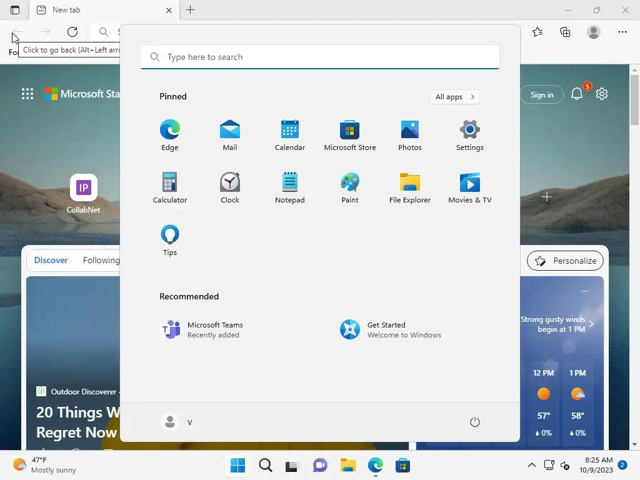
Task: Click network status tray icon
Action: tap(549, 465)
